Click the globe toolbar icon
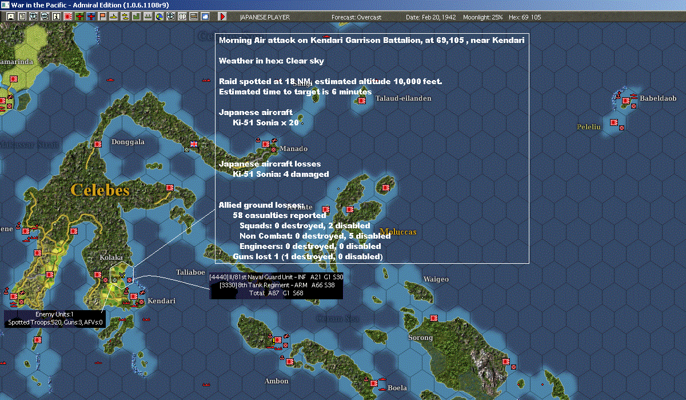Image resolution: width=686 pixels, height=400 pixels. click(159, 17)
